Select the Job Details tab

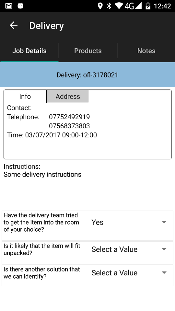[x=29, y=51]
